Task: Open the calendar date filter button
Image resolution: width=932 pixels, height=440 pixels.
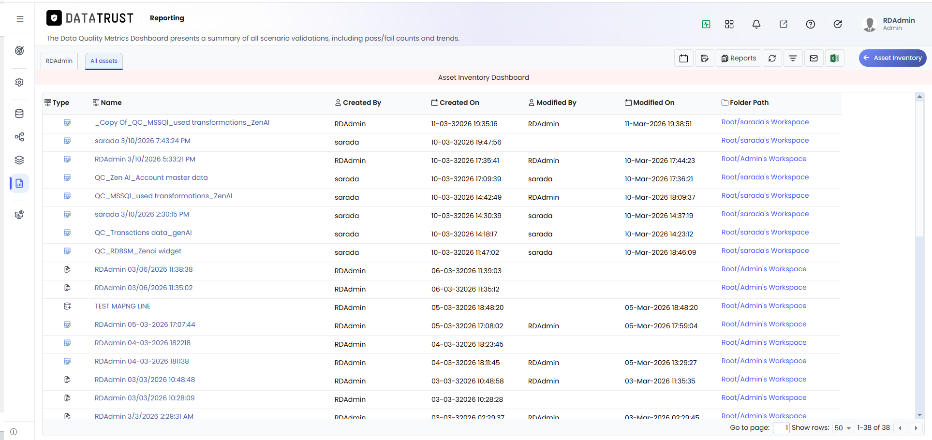Action: pyautogui.click(x=684, y=58)
